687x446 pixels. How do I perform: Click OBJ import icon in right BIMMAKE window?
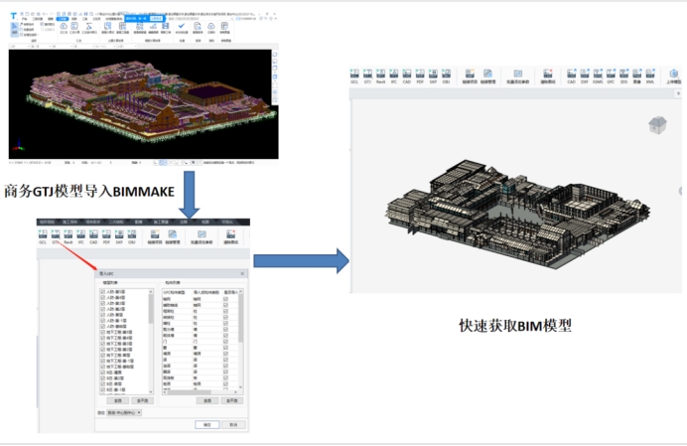point(446,75)
